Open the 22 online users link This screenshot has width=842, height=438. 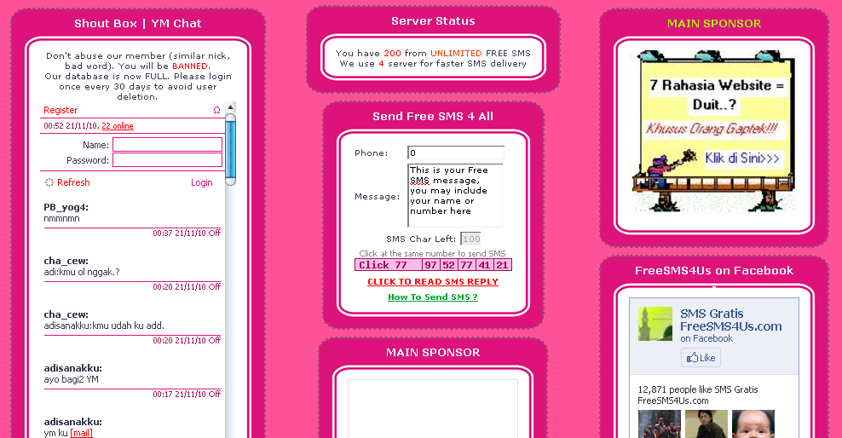pyautogui.click(x=118, y=126)
